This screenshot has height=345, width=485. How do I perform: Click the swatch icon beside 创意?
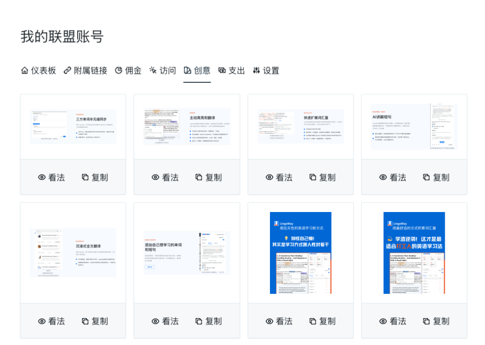[x=188, y=71]
